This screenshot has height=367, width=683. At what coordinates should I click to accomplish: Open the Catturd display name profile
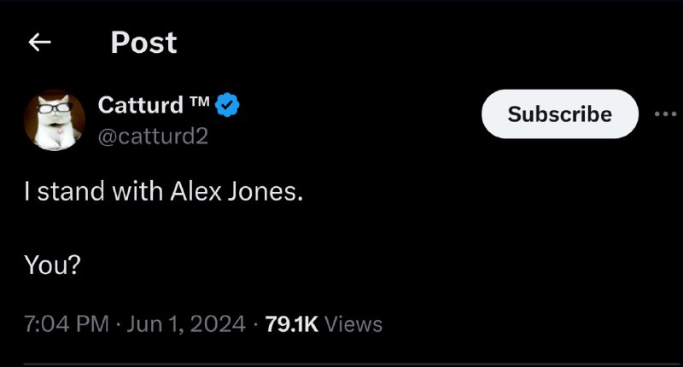click(x=141, y=105)
